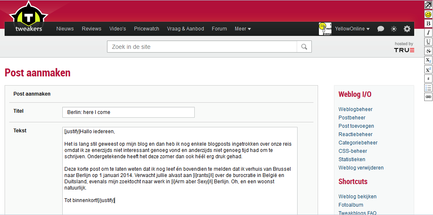The width and height of the screenshot is (433, 215).
Task: Insert a bulleted list
Action: coord(428,88)
